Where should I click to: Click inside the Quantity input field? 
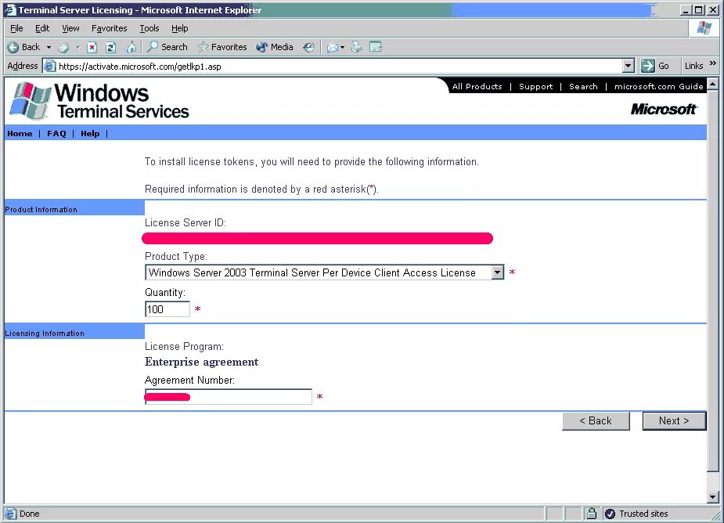click(166, 308)
